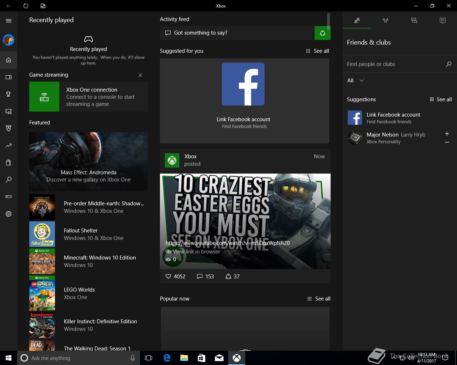This screenshot has width=457, height=365.
Task: Open Fallout Shelter thumbnail
Action: pyautogui.click(x=42, y=234)
